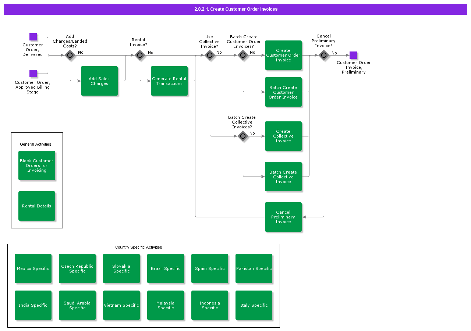Click the diagram title bar at the top
Screen dimensions: 471x331
tap(235, 9)
